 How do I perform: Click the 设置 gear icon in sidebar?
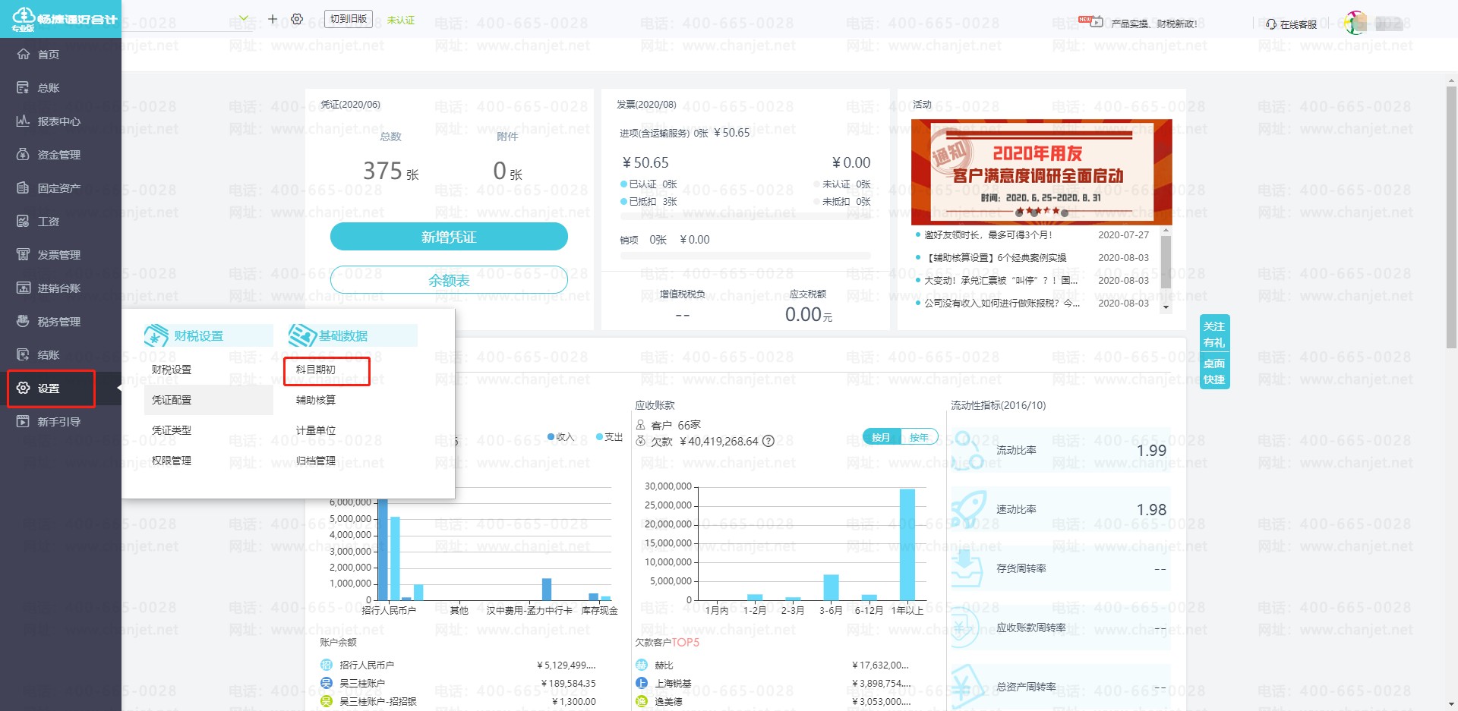[x=23, y=388]
